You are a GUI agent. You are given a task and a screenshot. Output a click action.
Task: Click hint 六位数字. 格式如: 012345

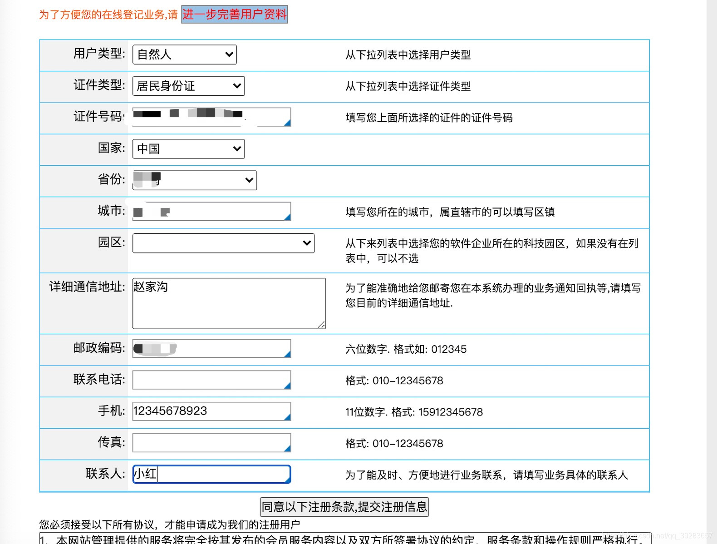click(x=406, y=349)
